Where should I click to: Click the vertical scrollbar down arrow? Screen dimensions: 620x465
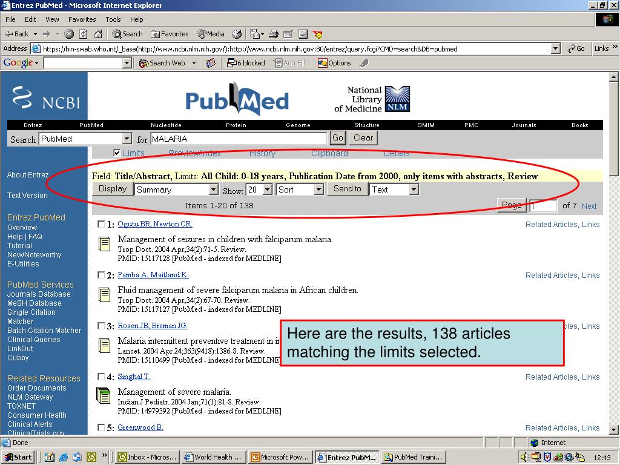[x=614, y=429]
